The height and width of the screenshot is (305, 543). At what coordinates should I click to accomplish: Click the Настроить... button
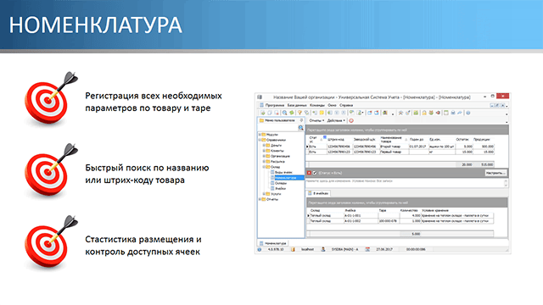pos(495,173)
